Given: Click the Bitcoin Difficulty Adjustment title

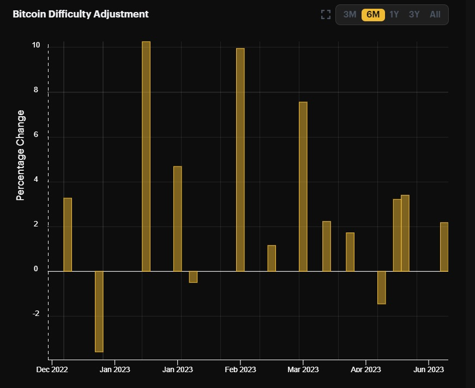Looking at the screenshot, I should coord(81,14).
